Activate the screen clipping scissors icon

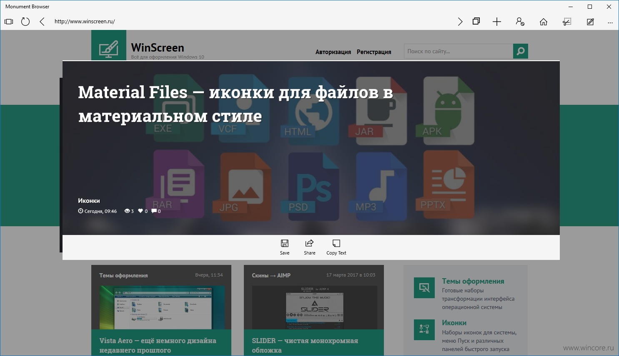567,22
